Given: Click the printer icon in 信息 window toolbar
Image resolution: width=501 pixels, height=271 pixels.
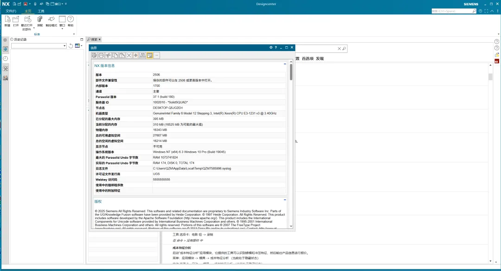Looking at the screenshot, I should 101,55.
